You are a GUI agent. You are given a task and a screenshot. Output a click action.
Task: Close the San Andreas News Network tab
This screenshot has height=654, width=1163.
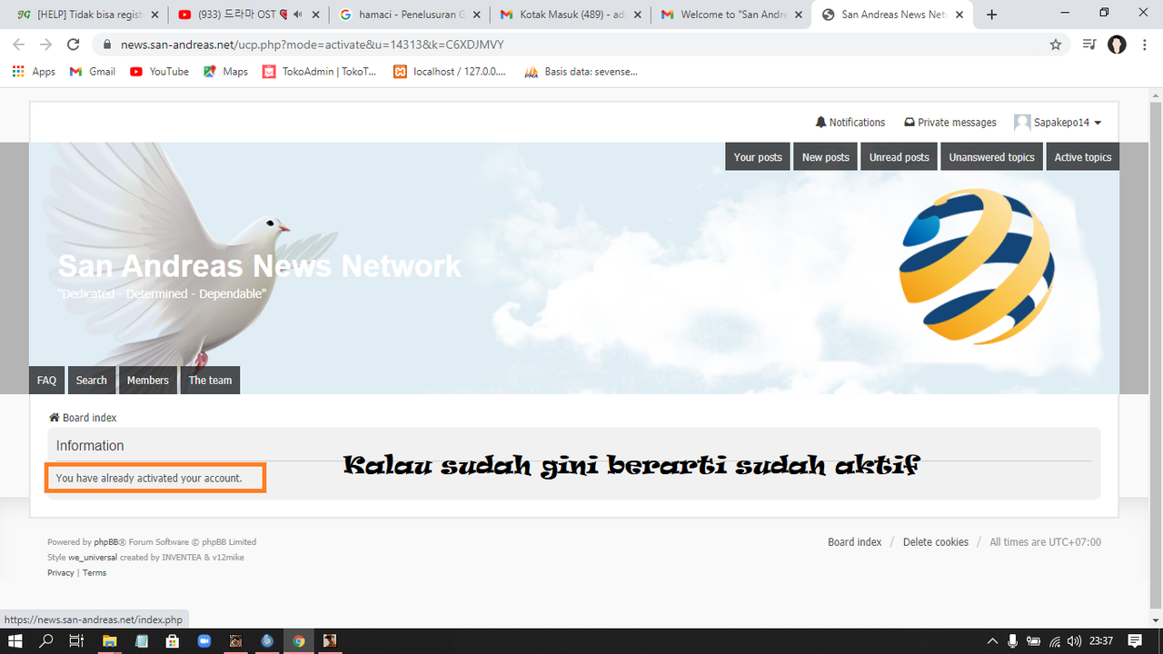(959, 15)
